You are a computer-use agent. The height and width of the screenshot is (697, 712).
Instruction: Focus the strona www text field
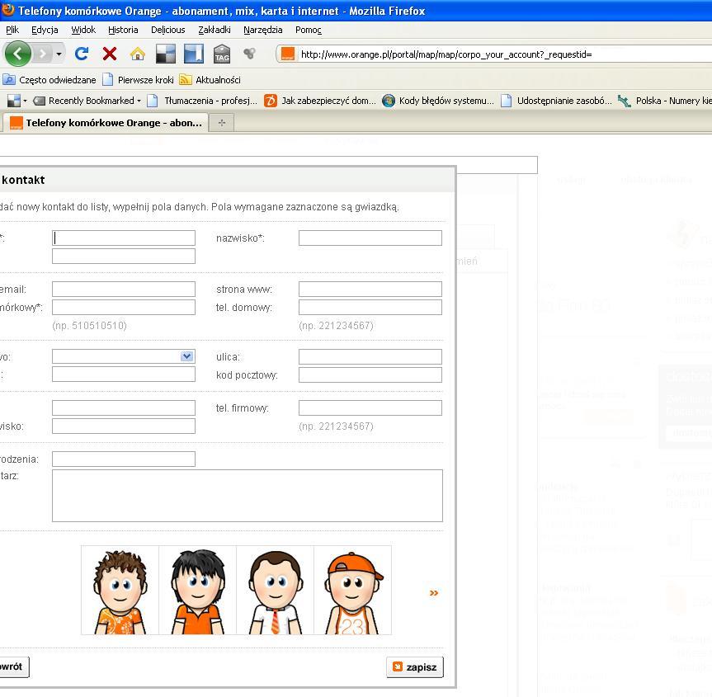[x=370, y=290]
